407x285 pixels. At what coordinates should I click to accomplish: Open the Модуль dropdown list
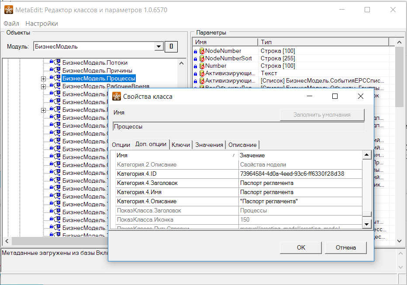click(158, 46)
